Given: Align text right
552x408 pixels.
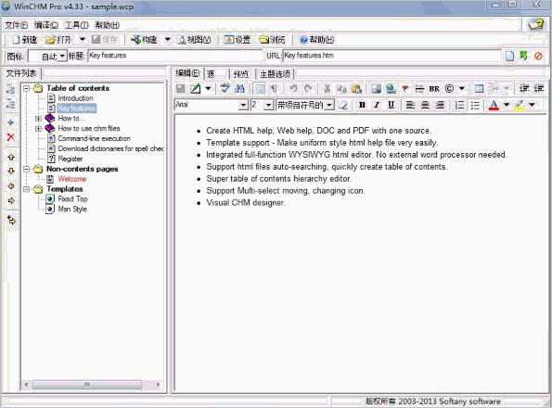Looking at the screenshot, I should (x=440, y=105).
